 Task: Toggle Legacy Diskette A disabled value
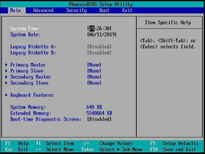coord(99,47)
